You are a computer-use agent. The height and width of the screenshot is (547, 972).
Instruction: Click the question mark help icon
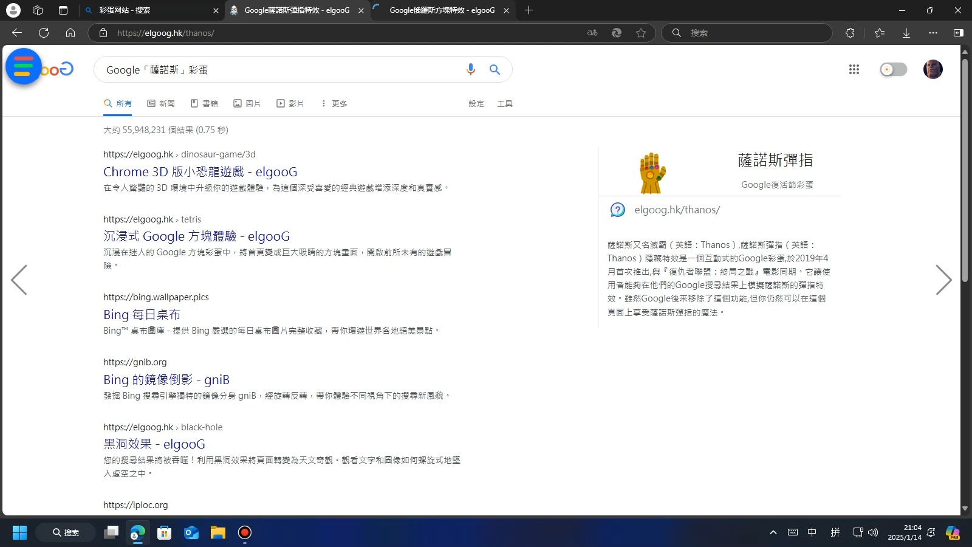coord(617,210)
